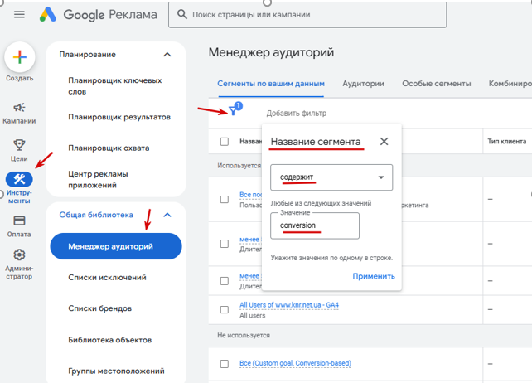Open Администратор gear icon in sidebar
The width and height of the screenshot is (532, 383).
tap(19, 255)
